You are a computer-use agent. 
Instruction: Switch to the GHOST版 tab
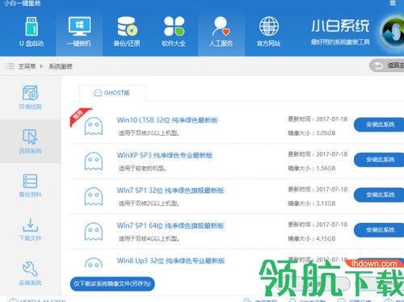(112, 93)
